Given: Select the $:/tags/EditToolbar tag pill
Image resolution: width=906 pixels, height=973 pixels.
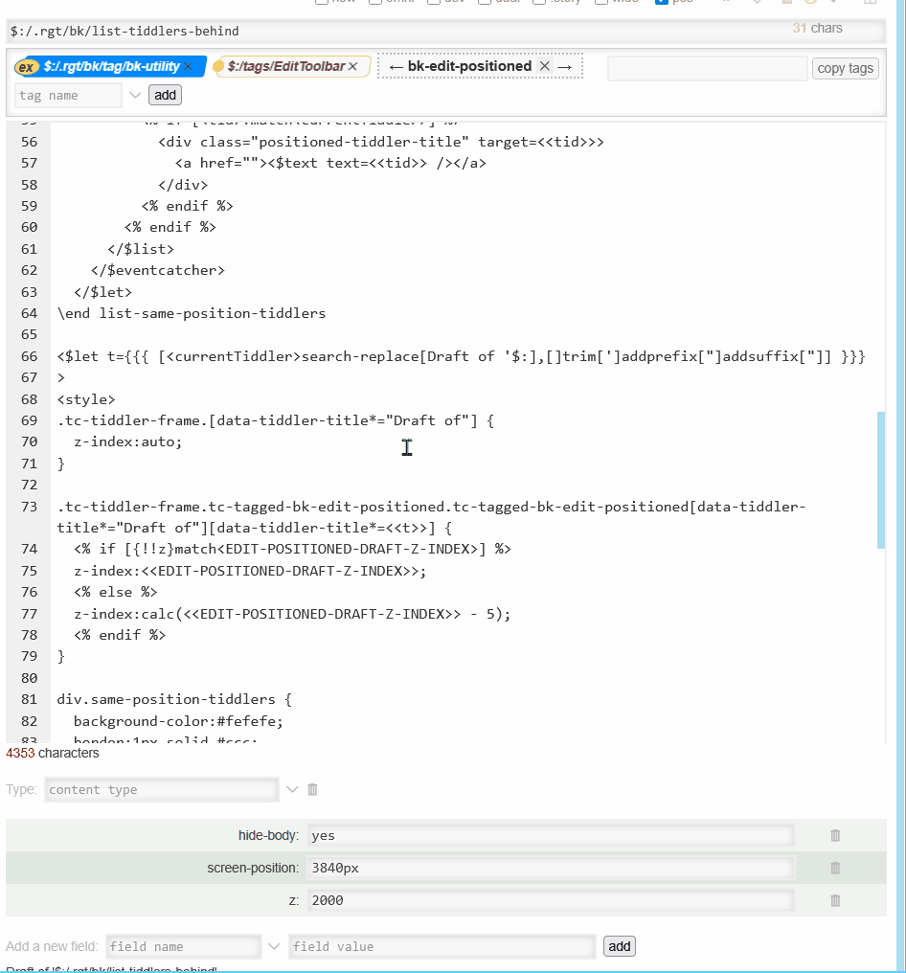Looking at the screenshot, I should click(285, 67).
